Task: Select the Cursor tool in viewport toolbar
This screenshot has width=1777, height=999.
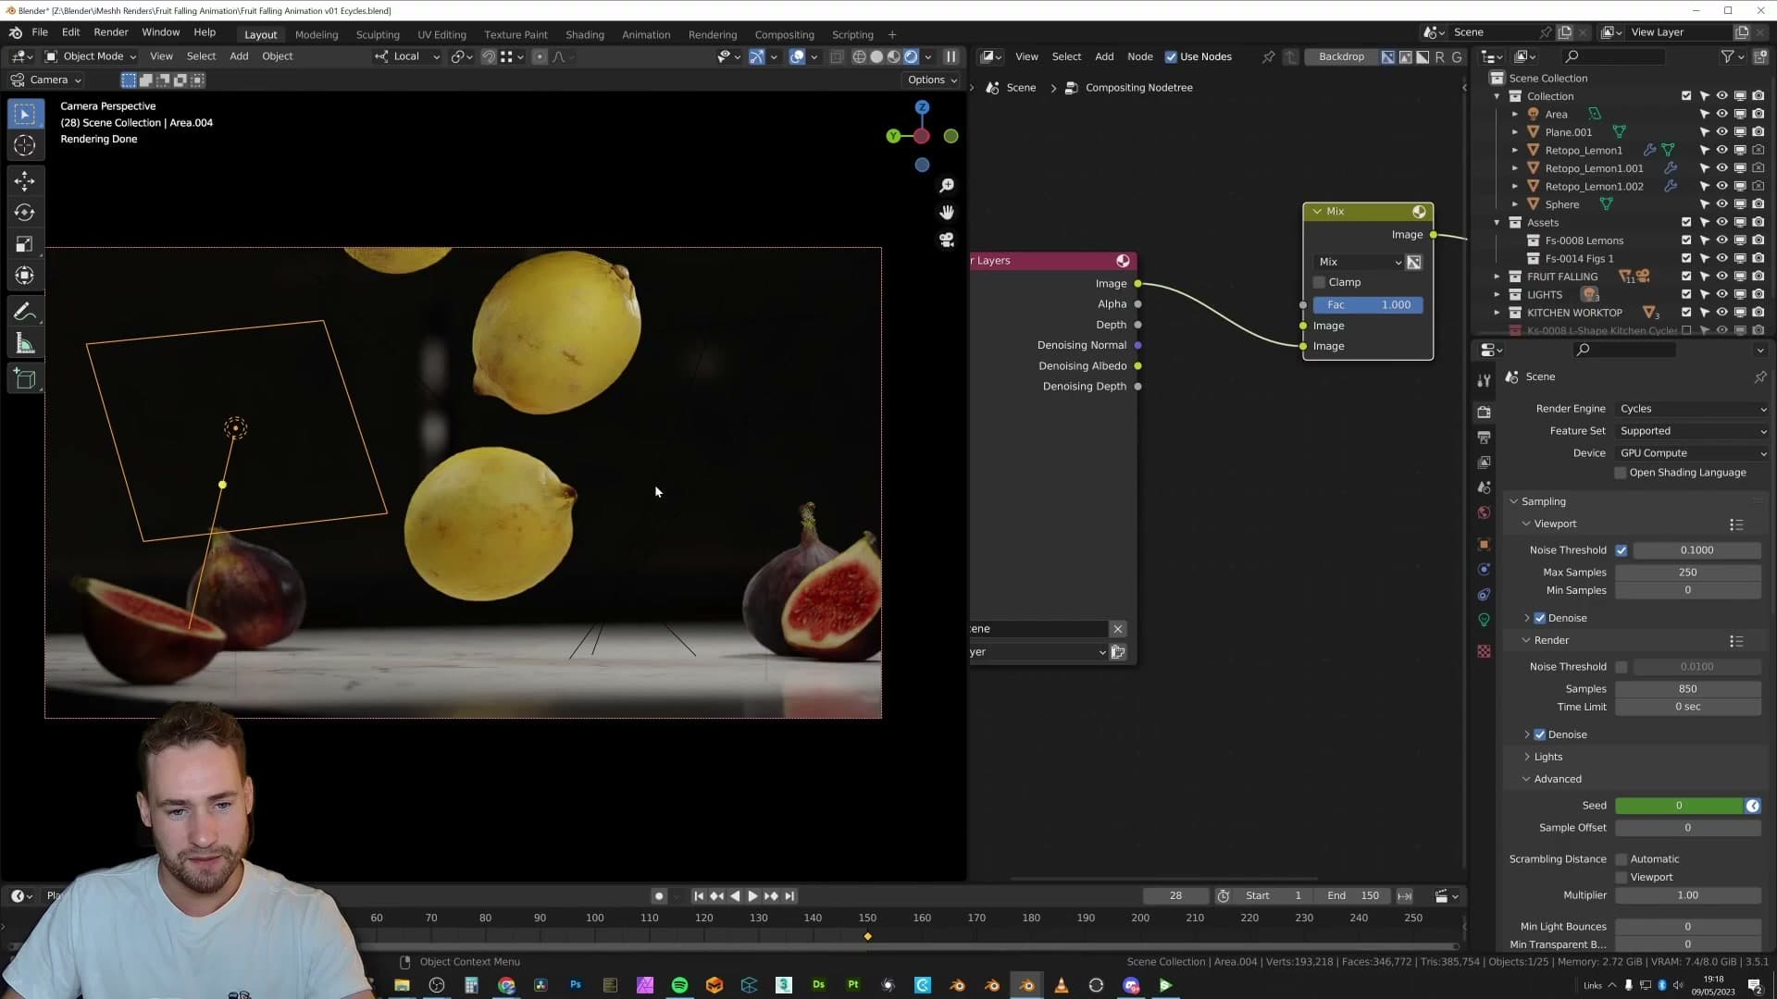Action: pyautogui.click(x=25, y=145)
